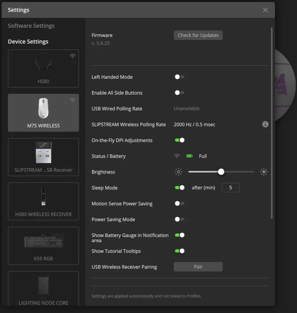Disable Show Tutorial Tooltips toggle
The width and height of the screenshot is (297, 313).
click(x=179, y=251)
